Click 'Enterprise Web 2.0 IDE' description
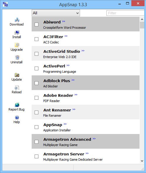146x173 pixels. [x=60, y=57]
